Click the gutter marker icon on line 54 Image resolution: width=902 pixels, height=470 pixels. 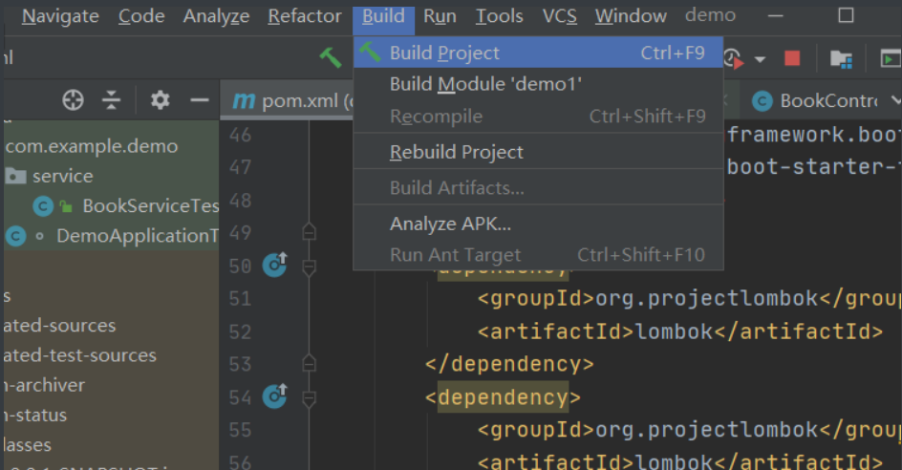click(x=275, y=395)
